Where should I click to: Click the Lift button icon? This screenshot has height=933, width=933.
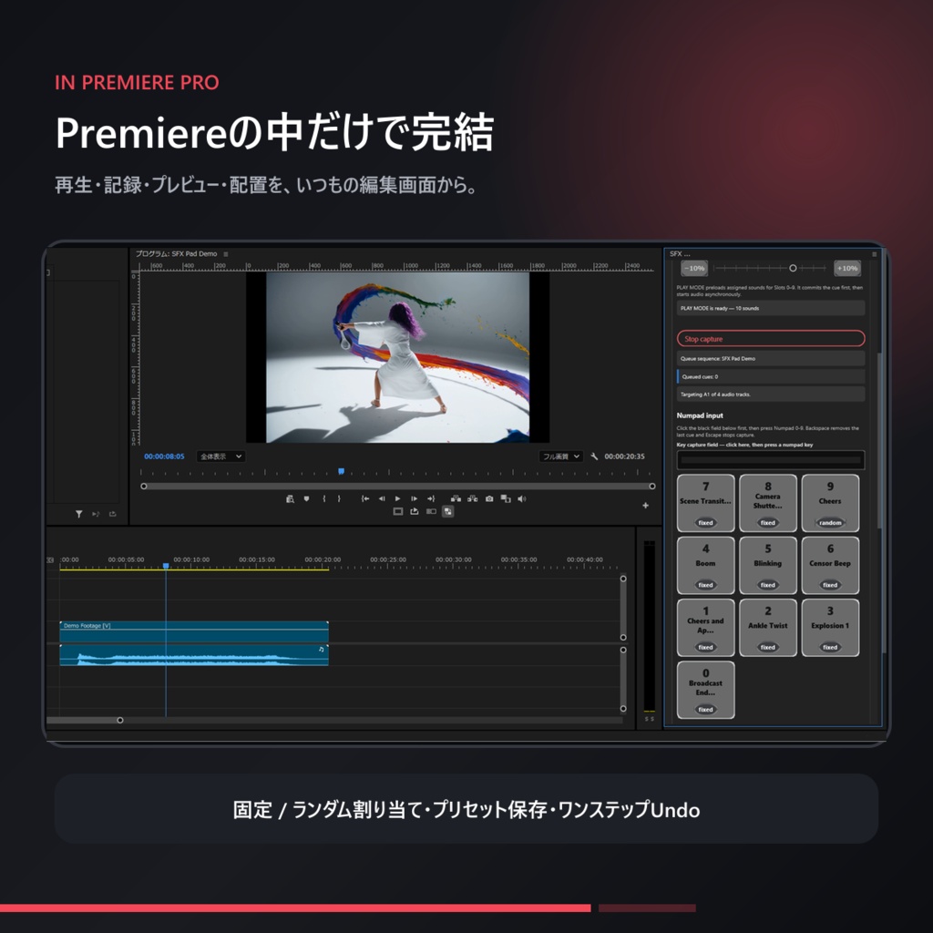[x=456, y=498]
